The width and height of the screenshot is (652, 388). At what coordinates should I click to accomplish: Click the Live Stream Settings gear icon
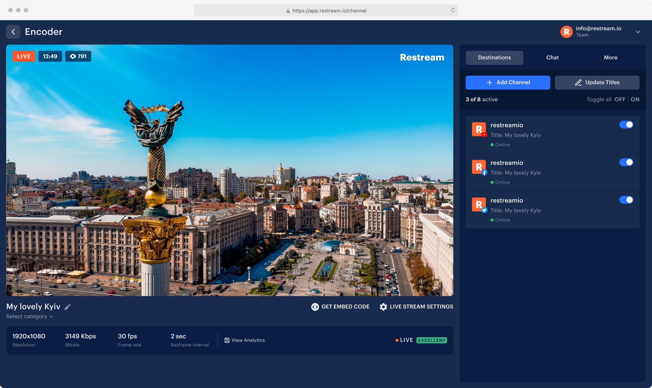pyautogui.click(x=383, y=307)
